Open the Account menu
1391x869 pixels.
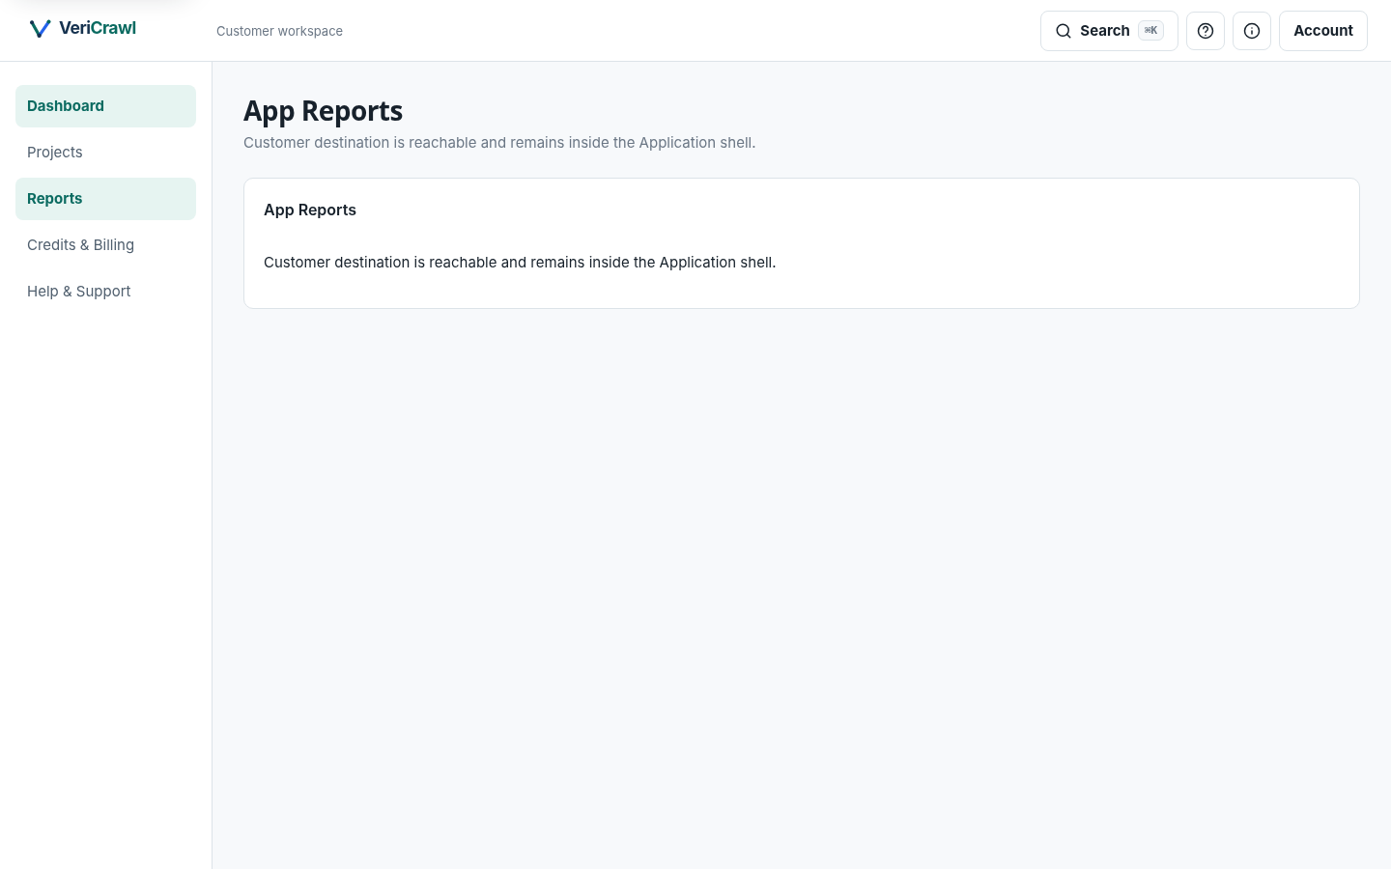1323,31
